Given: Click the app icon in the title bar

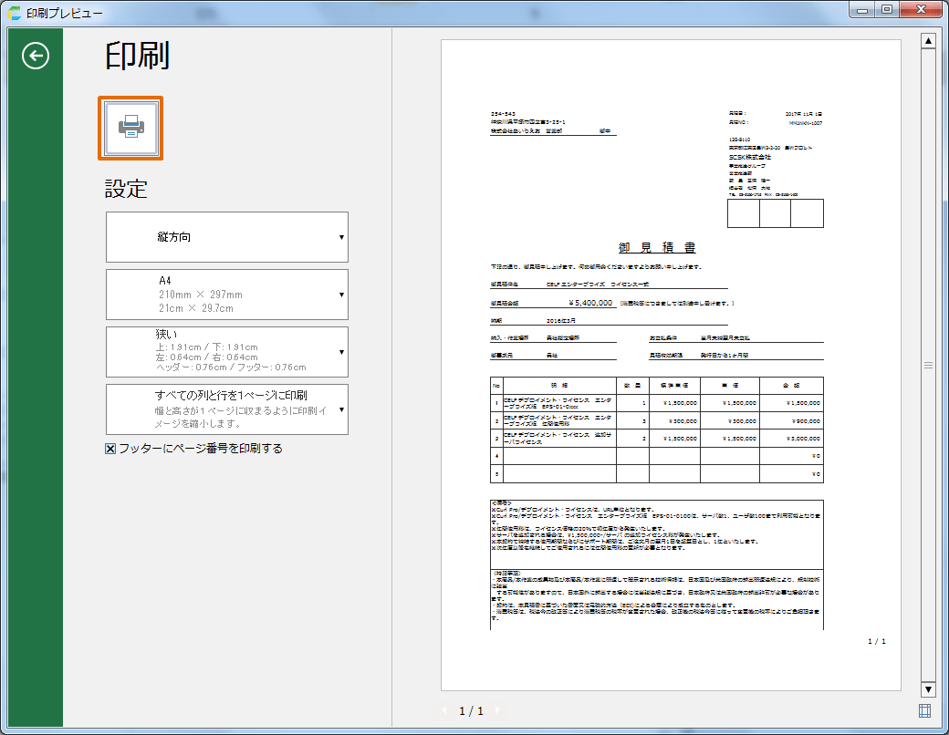Looking at the screenshot, I should pos(14,13).
